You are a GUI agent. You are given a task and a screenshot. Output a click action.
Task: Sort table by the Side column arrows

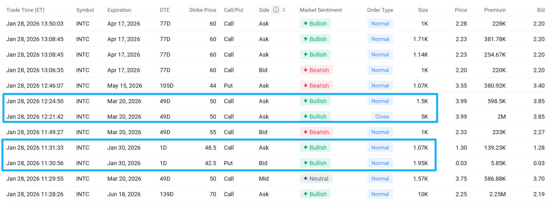tap(284, 10)
